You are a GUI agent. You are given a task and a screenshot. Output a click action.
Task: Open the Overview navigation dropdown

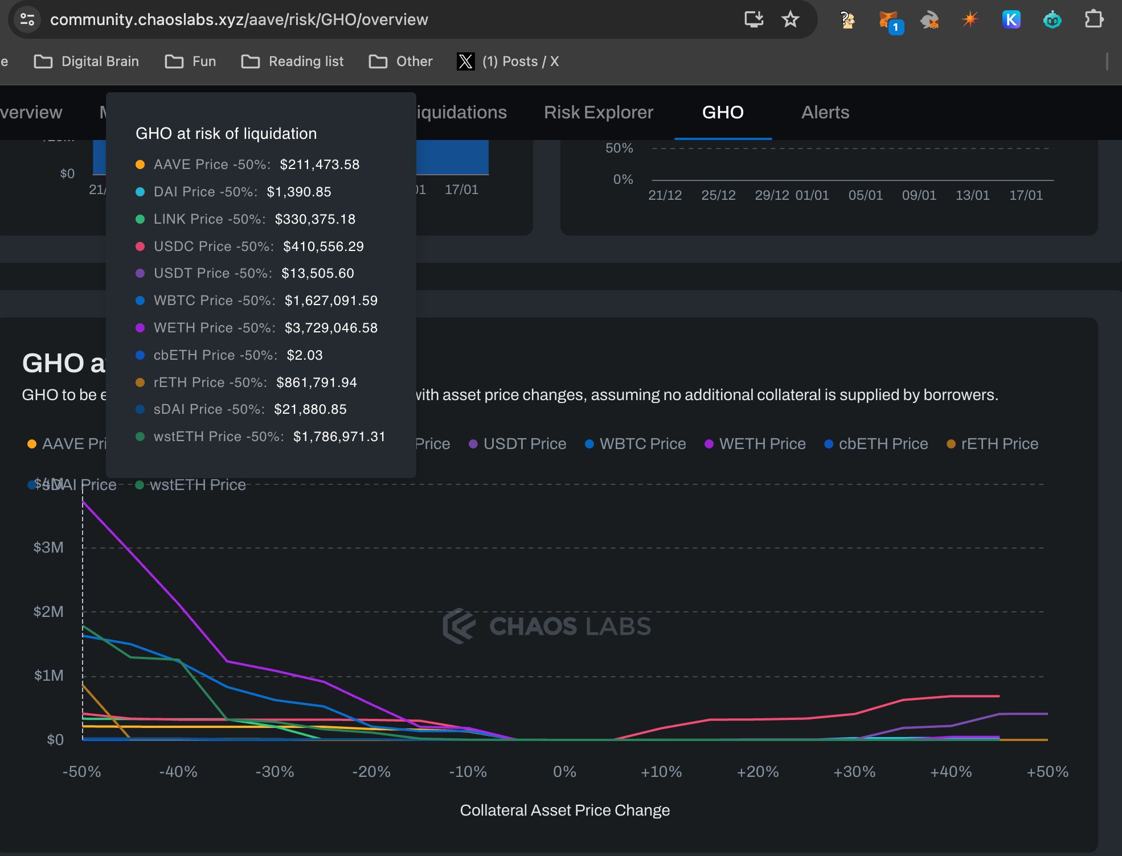31,112
